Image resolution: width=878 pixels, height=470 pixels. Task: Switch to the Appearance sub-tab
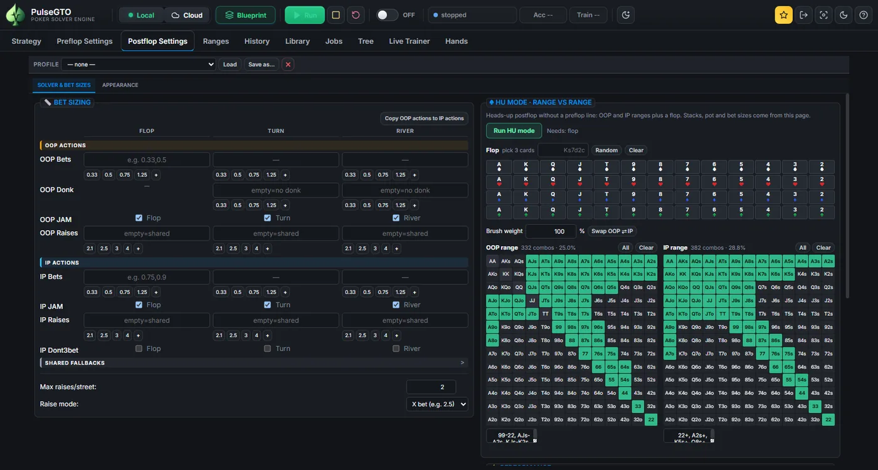coord(120,85)
